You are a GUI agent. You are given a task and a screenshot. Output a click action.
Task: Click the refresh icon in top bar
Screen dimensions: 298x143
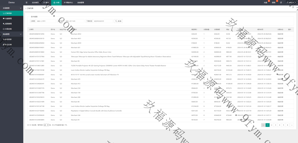point(281,2)
